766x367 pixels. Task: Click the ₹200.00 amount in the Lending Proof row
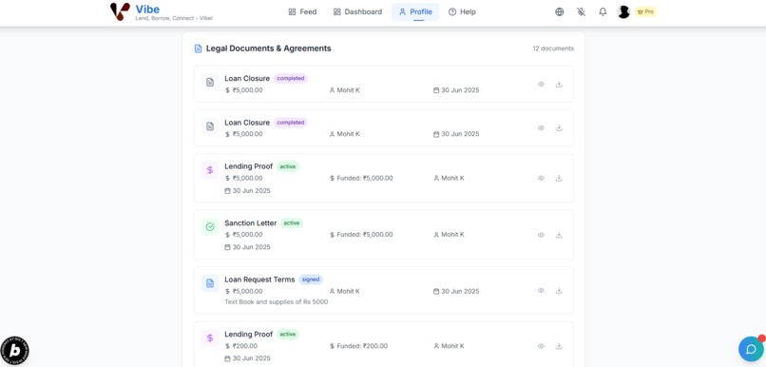(x=244, y=346)
